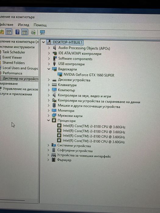This screenshot has height=213, width=160.
Task: Click the Audio Processing Objects speaker icon
Action: (x=55, y=48)
